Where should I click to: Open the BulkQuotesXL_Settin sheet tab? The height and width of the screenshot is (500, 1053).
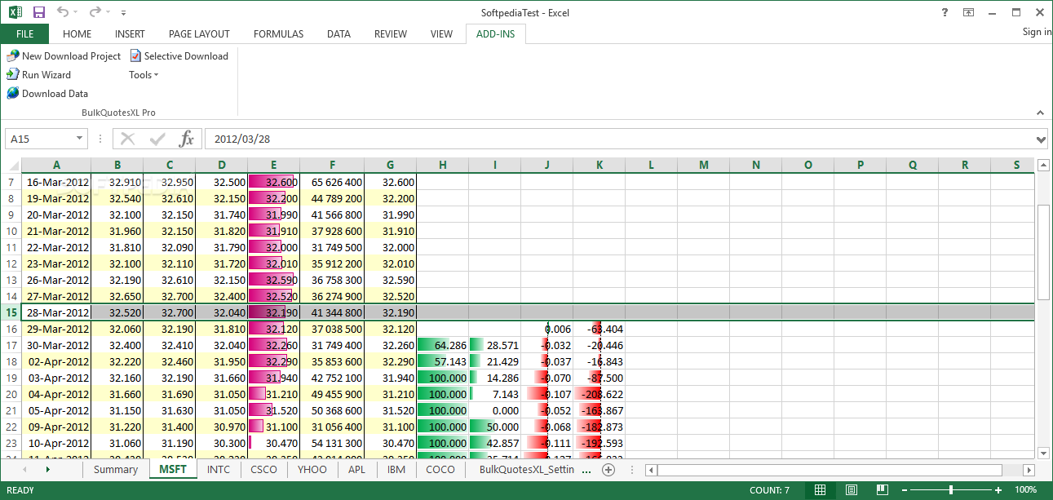click(527, 470)
